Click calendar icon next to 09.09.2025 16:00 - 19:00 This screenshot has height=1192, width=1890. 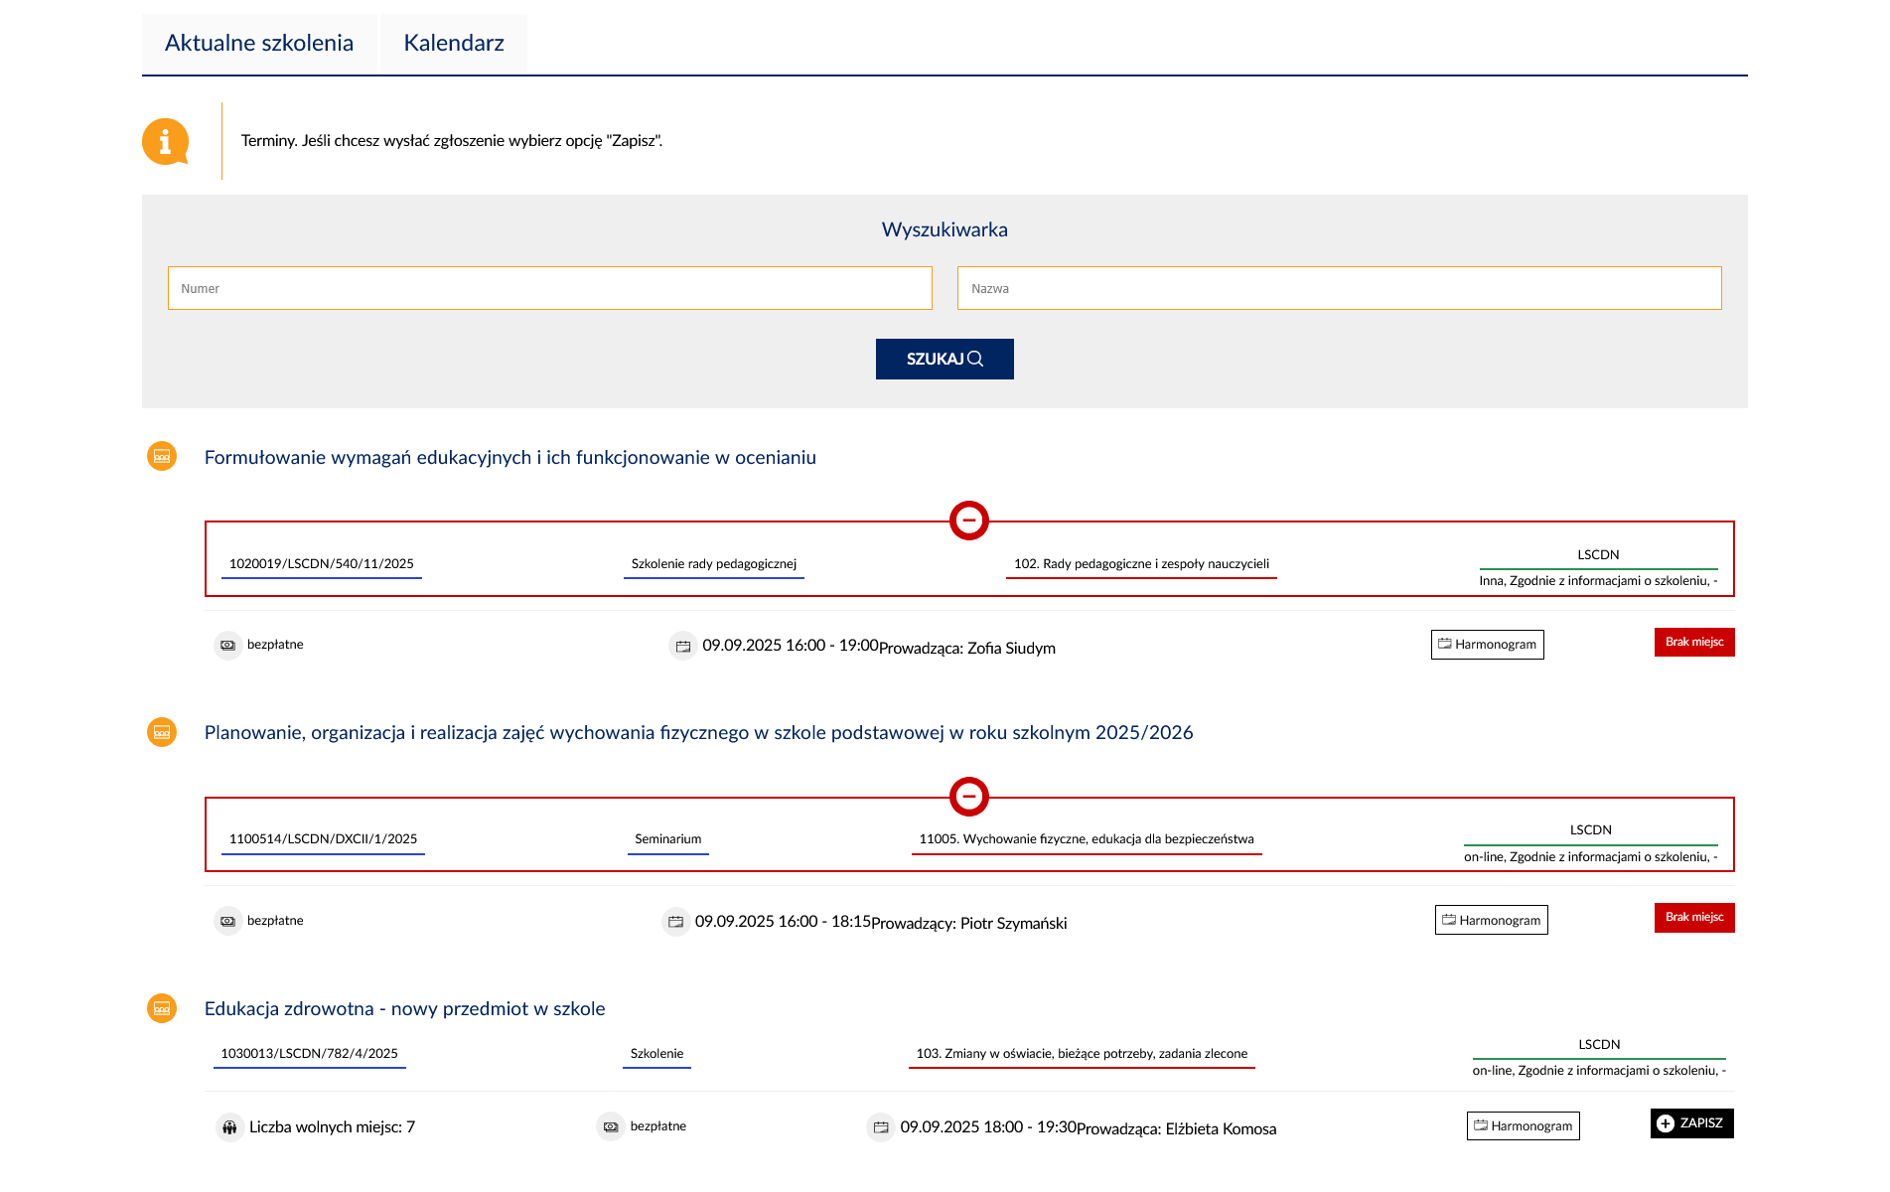(x=683, y=646)
